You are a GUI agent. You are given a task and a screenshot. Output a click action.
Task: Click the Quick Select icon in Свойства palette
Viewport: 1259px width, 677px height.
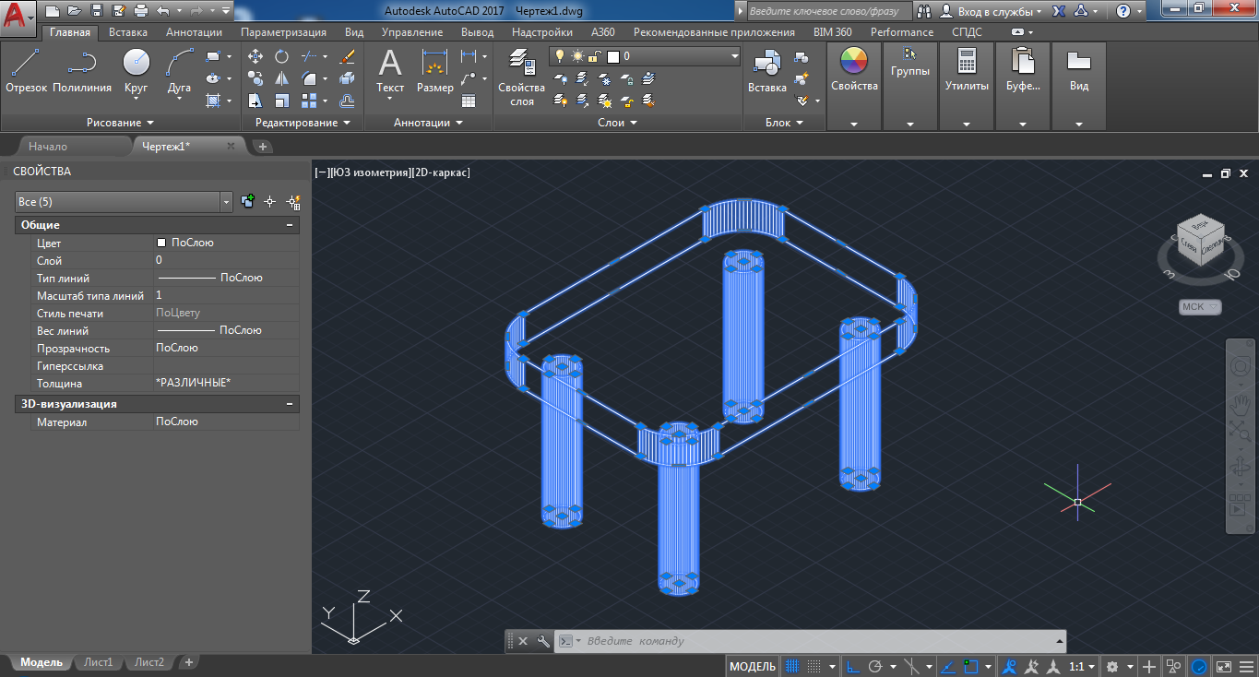click(293, 201)
